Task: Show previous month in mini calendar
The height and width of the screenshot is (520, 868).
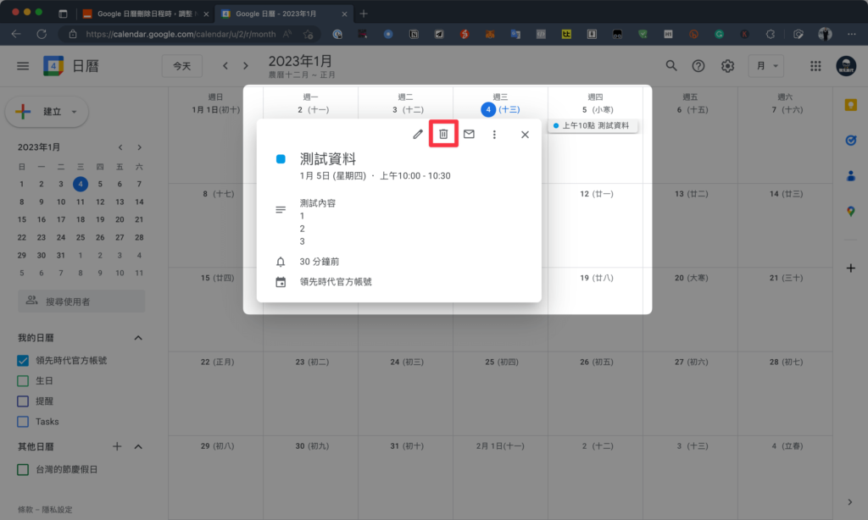Action: click(120, 147)
